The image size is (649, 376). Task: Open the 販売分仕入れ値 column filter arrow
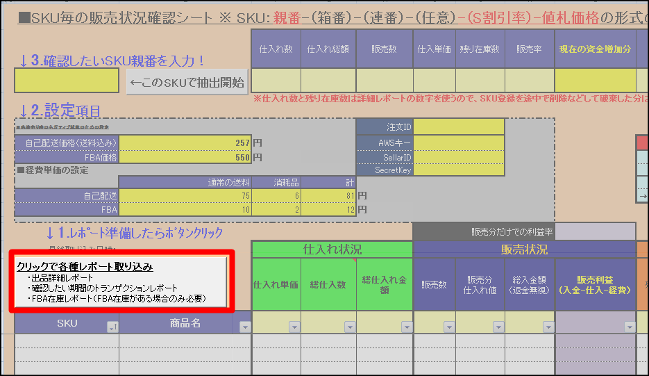(x=497, y=327)
